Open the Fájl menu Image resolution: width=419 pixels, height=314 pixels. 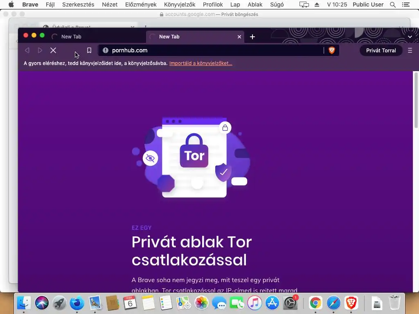coord(50,4)
